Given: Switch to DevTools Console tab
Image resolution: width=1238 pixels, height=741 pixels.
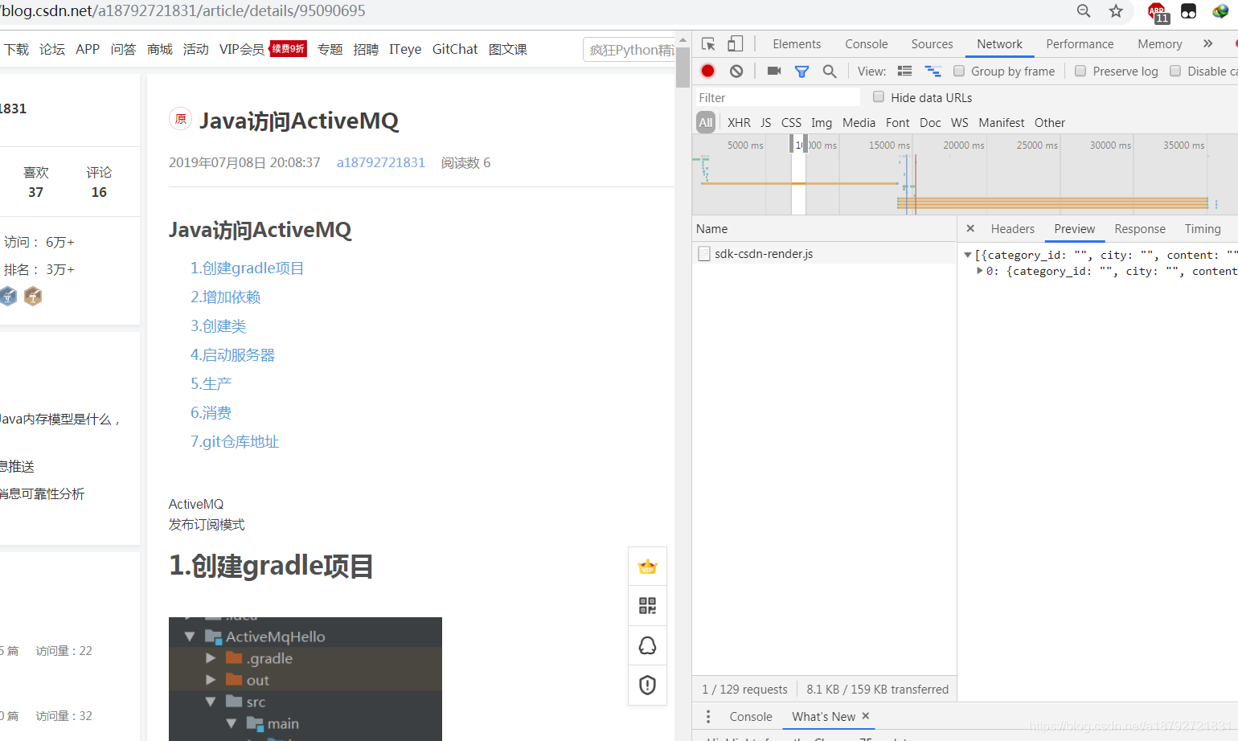Looking at the screenshot, I should (866, 44).
